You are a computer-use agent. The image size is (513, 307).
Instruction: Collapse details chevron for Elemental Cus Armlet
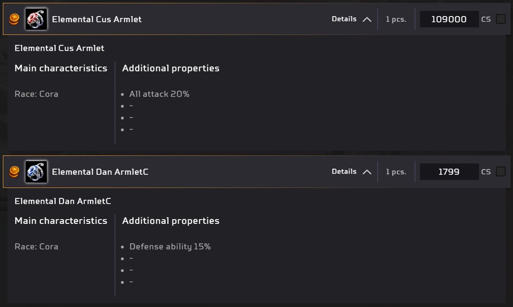pyautogui.click(x=367, y=19)
